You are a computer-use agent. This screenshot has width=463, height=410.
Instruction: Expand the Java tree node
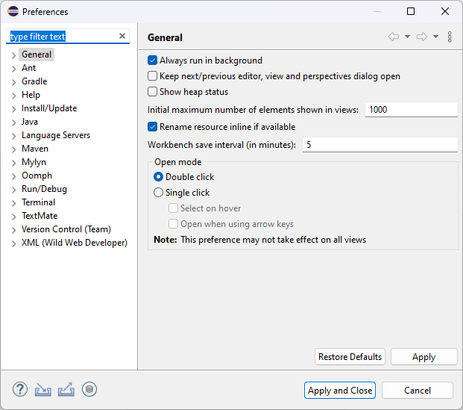[13, 122]
